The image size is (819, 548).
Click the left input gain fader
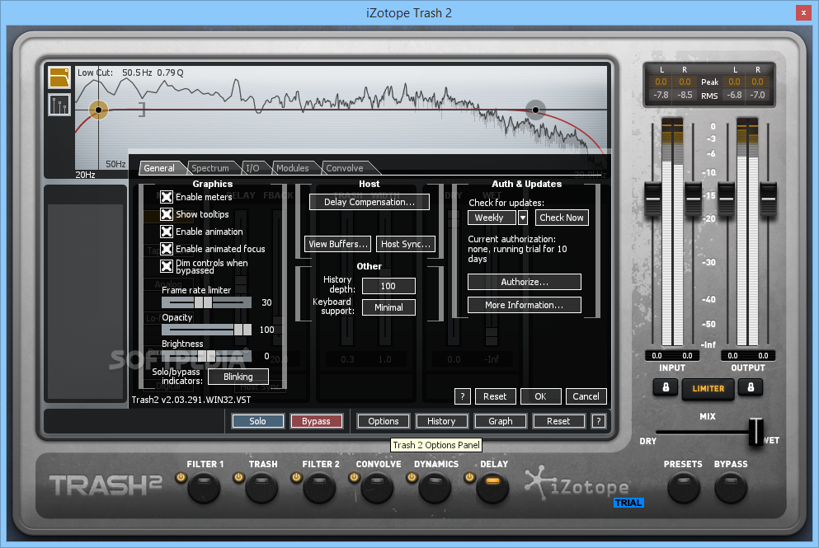[x=652, y=199]
